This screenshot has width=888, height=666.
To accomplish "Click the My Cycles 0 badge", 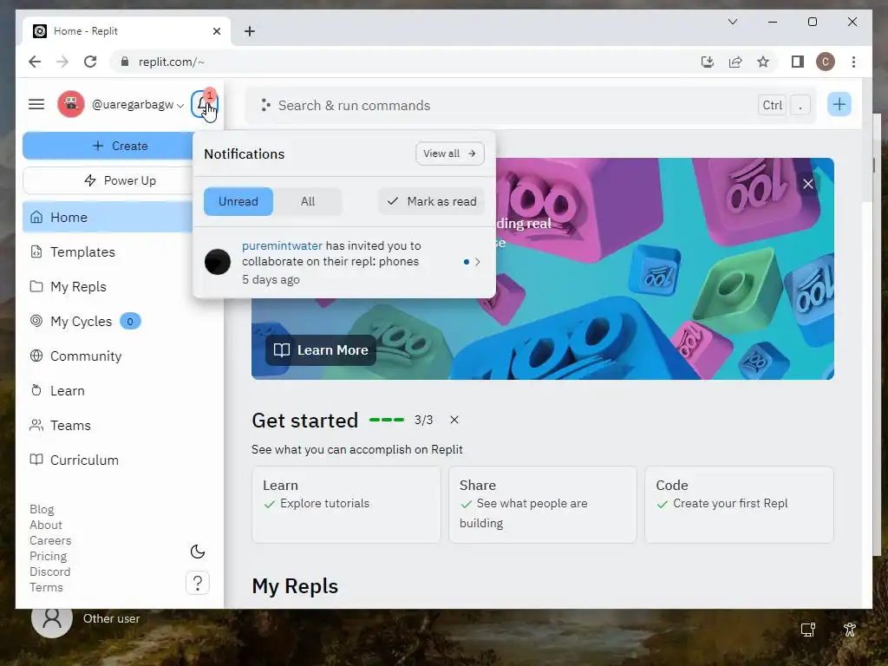I will click(130, 322).
